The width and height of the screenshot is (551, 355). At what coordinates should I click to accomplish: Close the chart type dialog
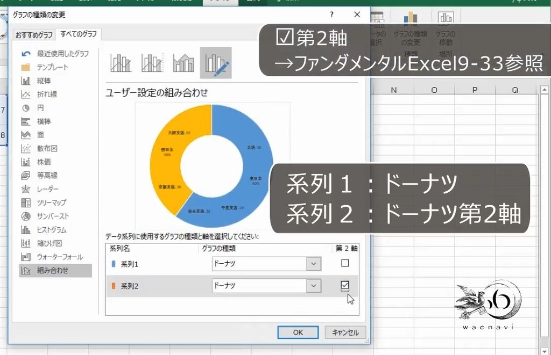(x=357, y=15)
